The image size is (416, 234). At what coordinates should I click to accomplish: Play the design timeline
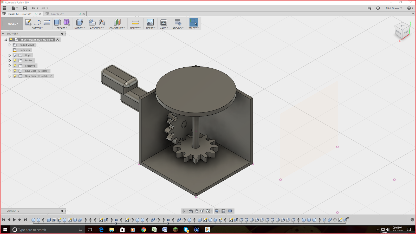click(x=14, y=220)
